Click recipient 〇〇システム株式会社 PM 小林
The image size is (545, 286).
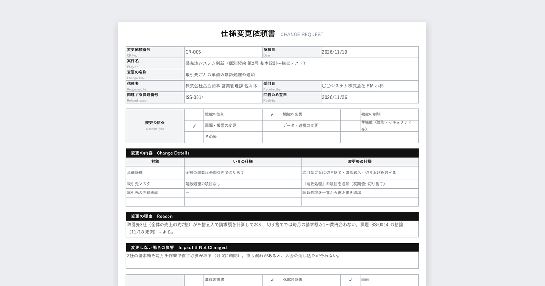pyautogui.click(x=370, y=86)
